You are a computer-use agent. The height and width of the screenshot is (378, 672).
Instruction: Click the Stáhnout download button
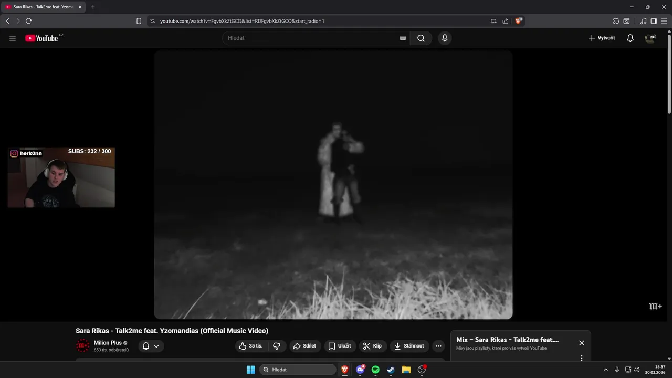(x=409, y=346)
